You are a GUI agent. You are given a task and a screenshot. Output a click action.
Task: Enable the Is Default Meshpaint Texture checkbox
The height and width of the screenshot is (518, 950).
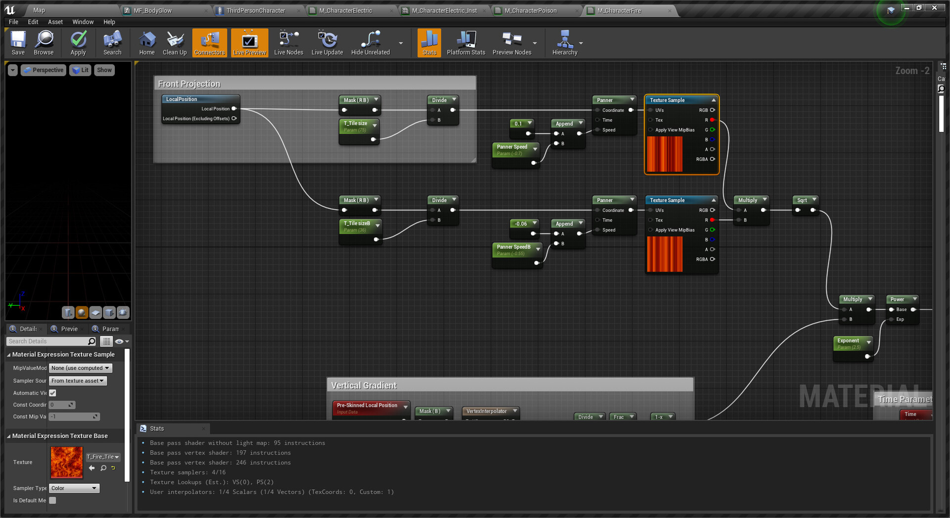tap(53, 500)
